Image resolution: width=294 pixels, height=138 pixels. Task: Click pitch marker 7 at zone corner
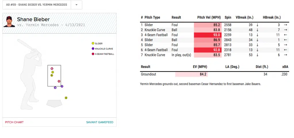tap(62, 86)
